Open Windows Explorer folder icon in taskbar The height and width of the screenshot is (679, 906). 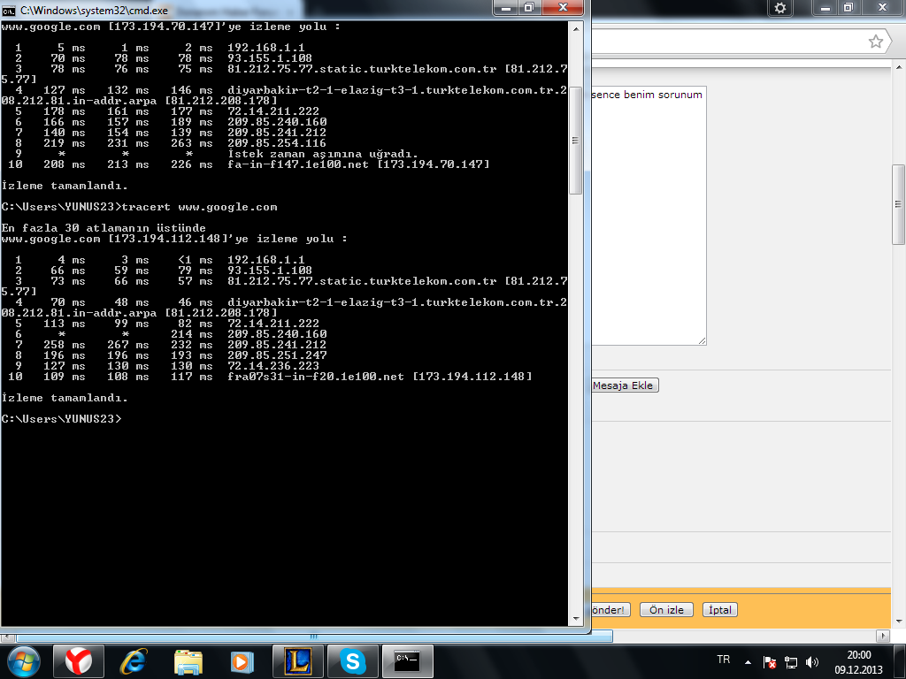[188, 661]
